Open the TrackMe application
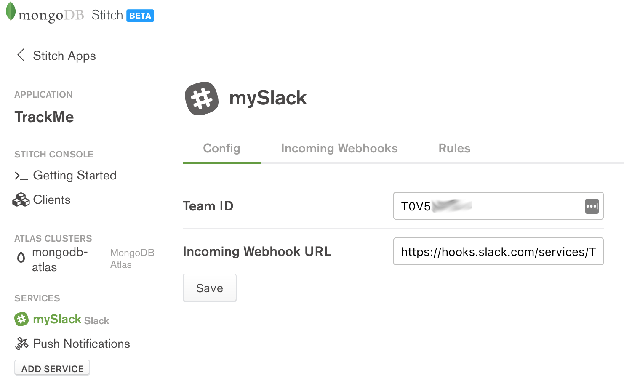This screenshot has height=389, width=624. click(x=44, y=117)
